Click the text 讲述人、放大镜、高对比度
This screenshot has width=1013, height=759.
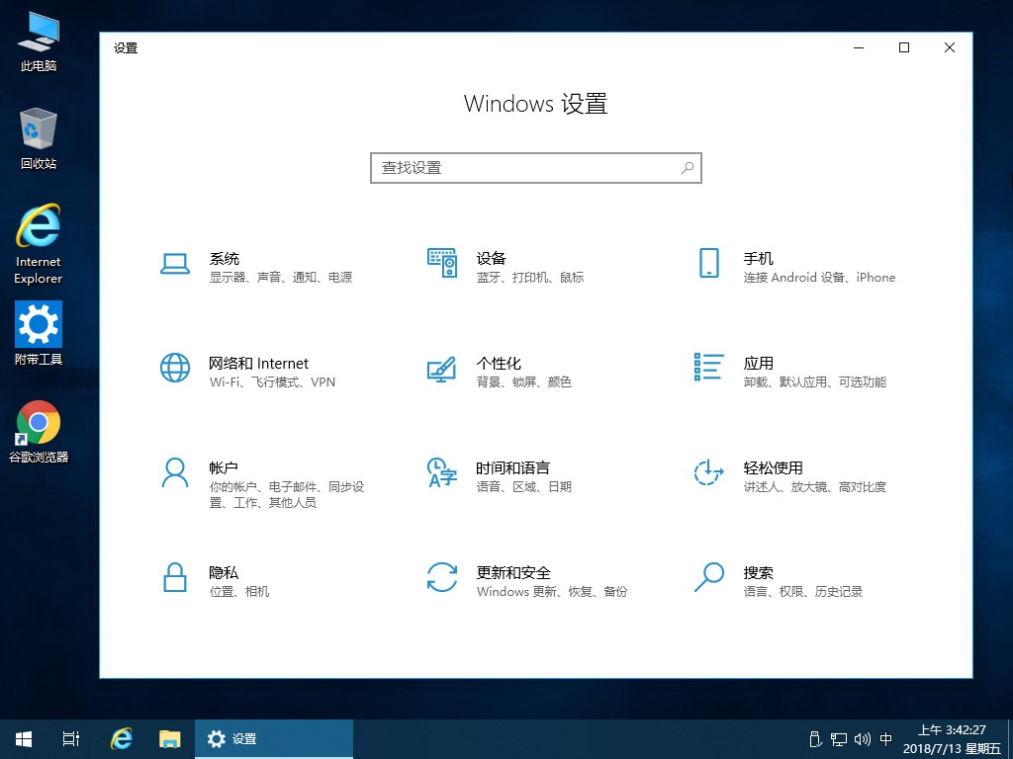pos(815,486)
